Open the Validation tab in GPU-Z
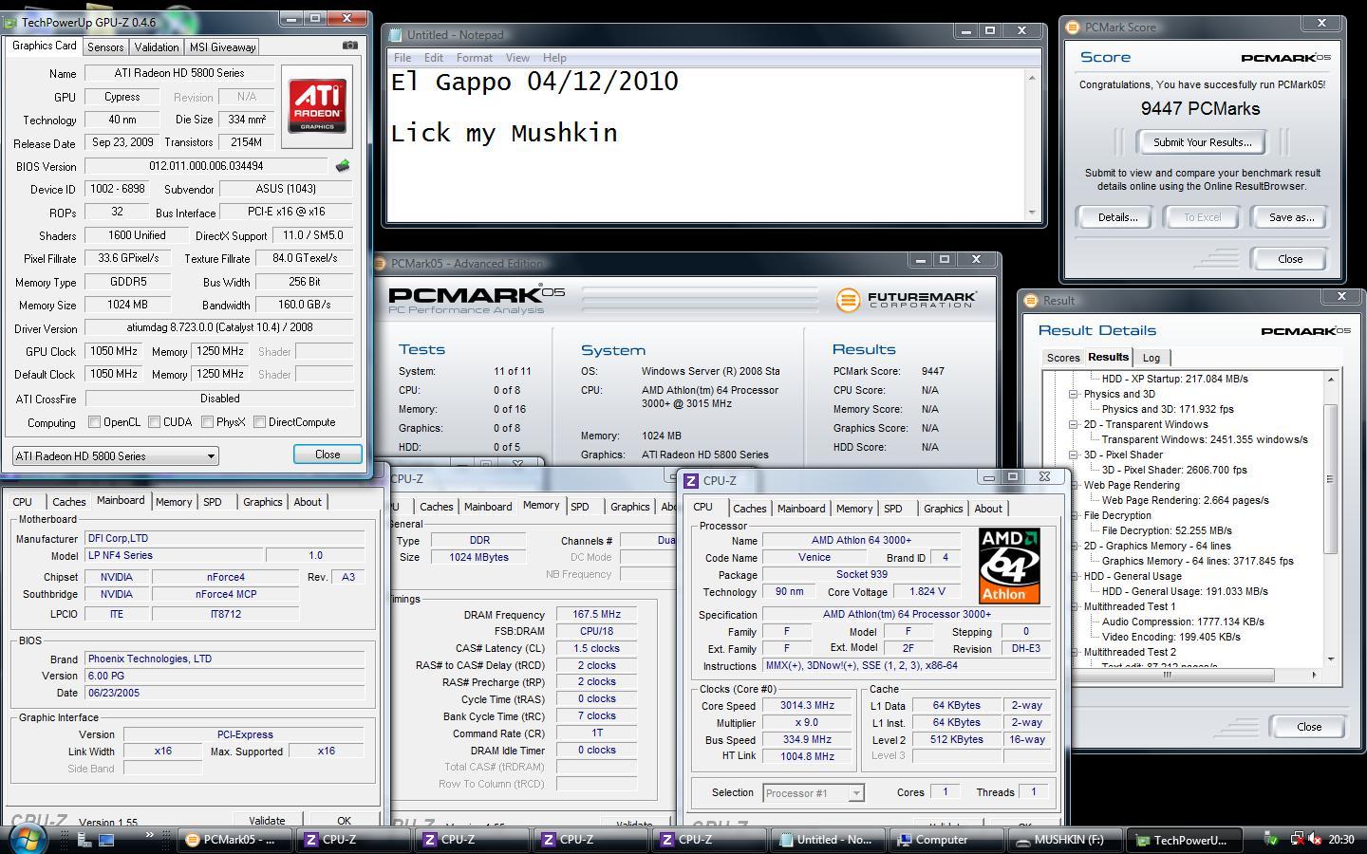The image size is (1367, 854). pyautogui.click(x=156, y=46)
